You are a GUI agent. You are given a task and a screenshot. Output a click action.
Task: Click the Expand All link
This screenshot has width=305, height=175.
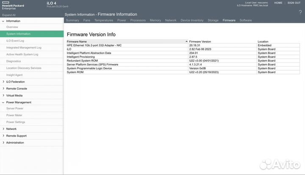(x=9, y=15)
